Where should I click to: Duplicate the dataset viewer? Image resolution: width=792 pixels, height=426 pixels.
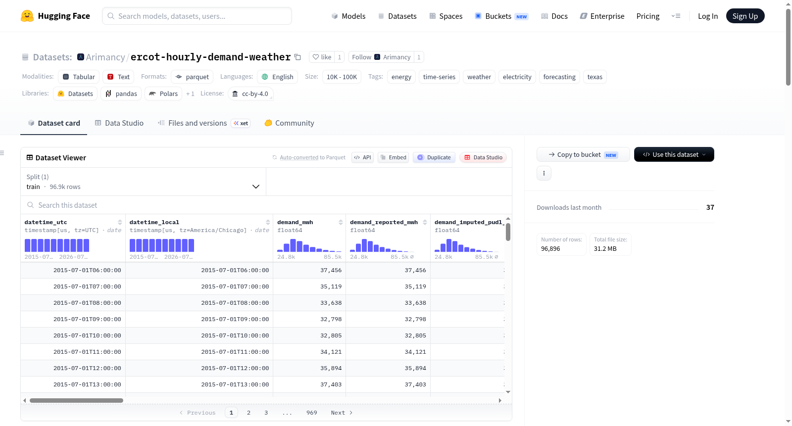[x=434, y=157]
